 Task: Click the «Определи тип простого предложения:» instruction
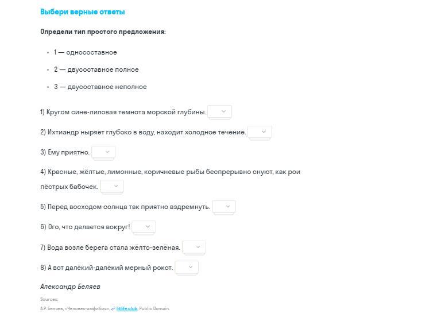pos(103,32)
